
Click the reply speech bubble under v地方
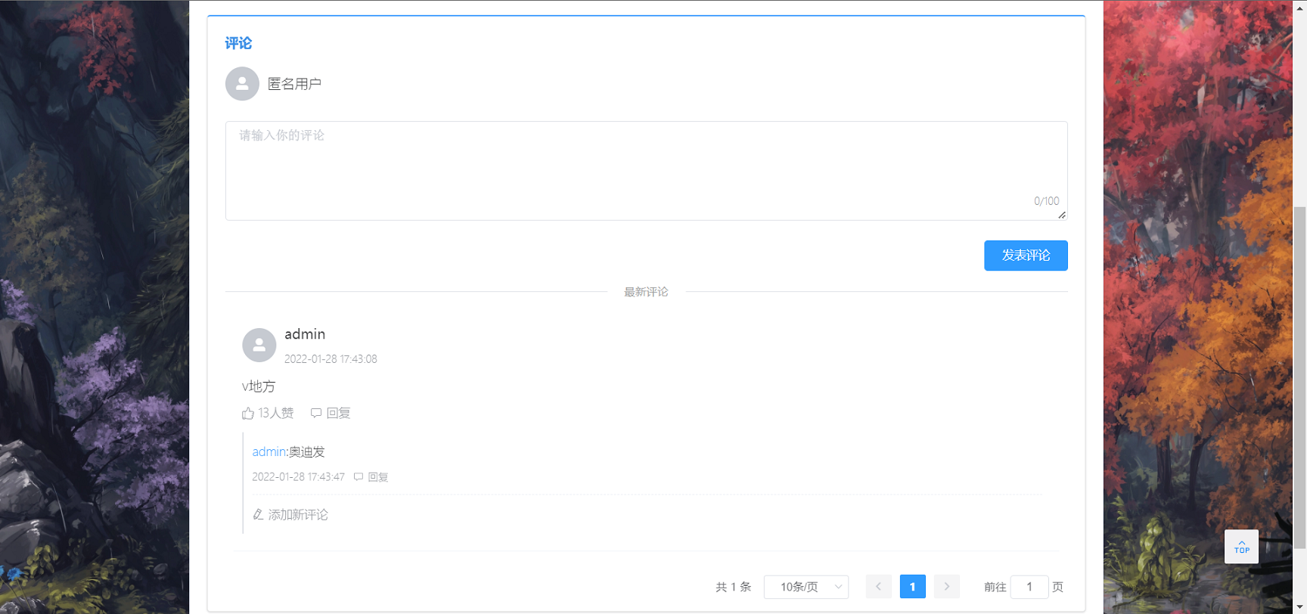[316, 413]
